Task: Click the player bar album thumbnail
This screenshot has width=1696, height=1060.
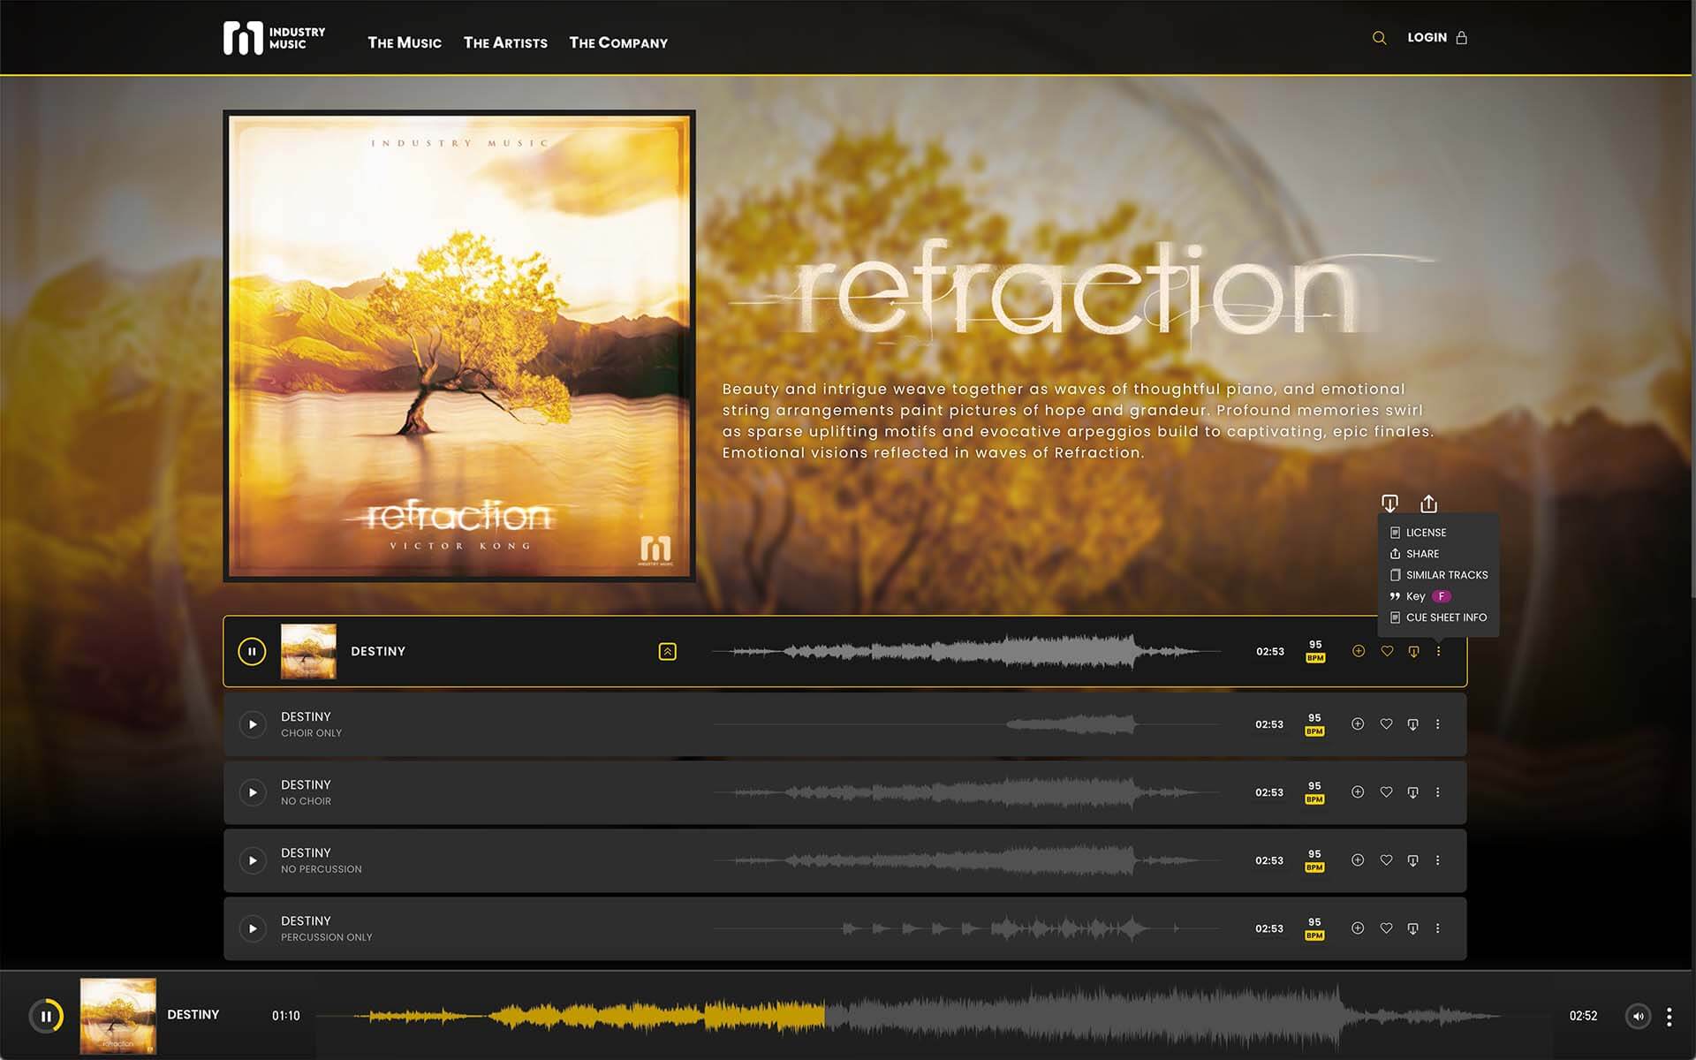Action: (118, 1016)
